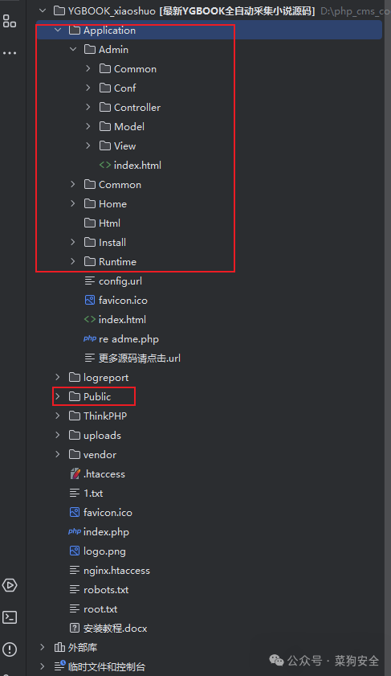
Task: Open the Structure tool window icon
Action: point(10,21)
